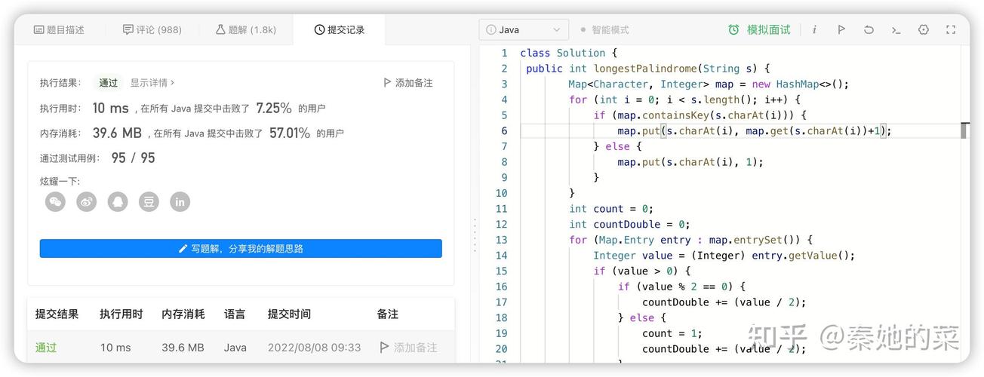Click the 提交时间 column header
Viewport: 984px width, 377px height.
point(289,314)
